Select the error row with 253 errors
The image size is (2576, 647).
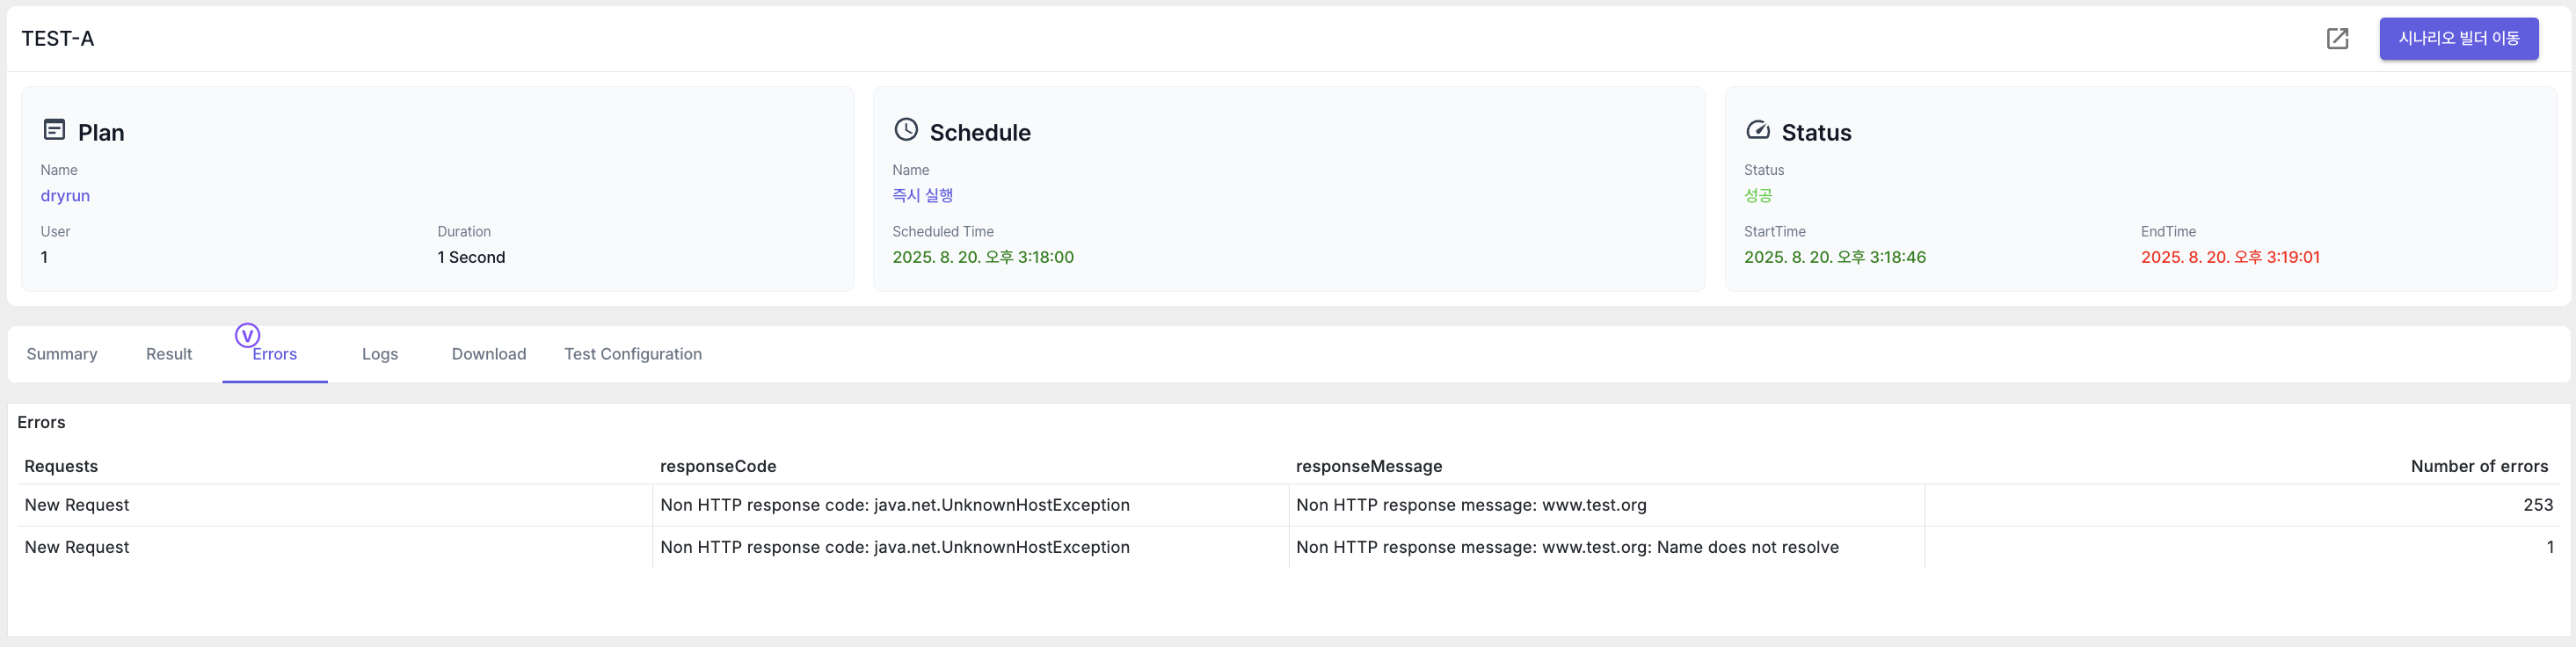point(1288,505)
